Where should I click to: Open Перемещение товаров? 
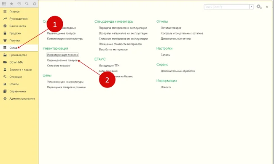point(62,33)
